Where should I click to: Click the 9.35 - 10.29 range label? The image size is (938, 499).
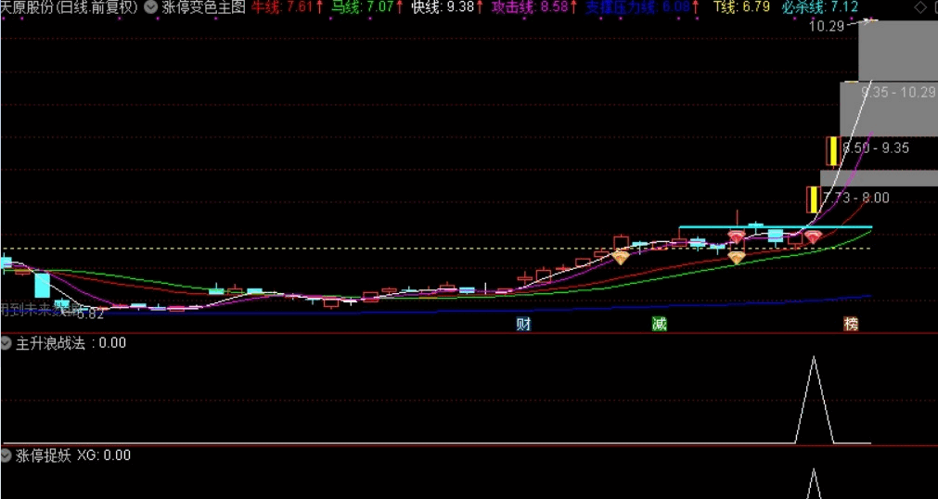coord(898,92)
